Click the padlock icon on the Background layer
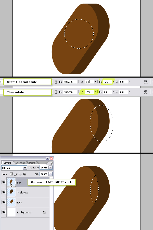 (44, 212)
